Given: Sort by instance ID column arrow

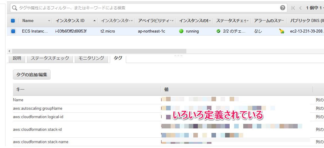Looking at the screenshot, I should click(x=95, y=21).
